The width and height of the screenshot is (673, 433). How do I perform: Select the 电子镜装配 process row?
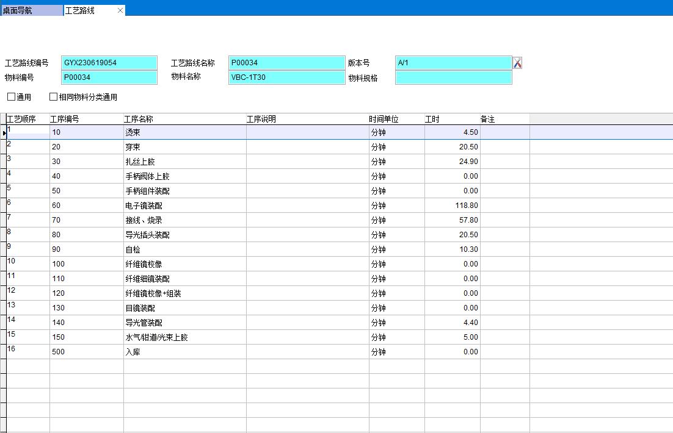point(184,206)
